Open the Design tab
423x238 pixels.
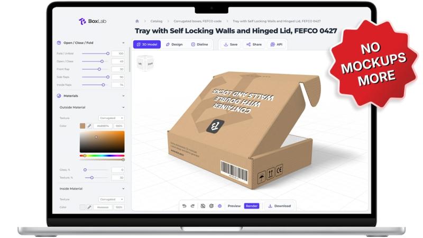[174, 44]
